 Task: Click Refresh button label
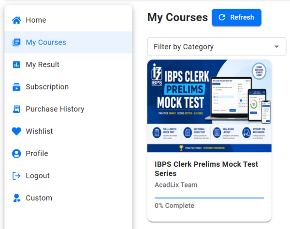coord(242,17)
